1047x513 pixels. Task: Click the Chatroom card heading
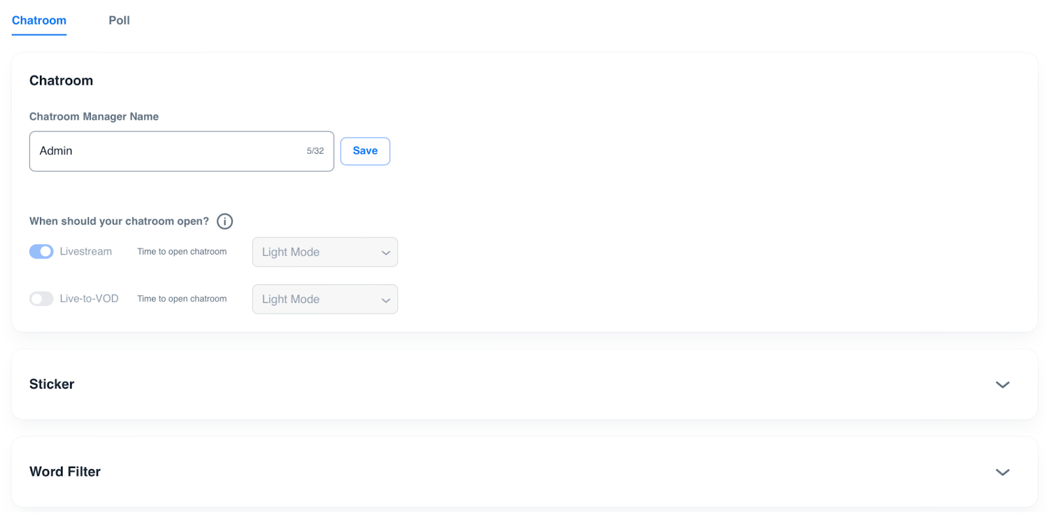coord(62,80)
